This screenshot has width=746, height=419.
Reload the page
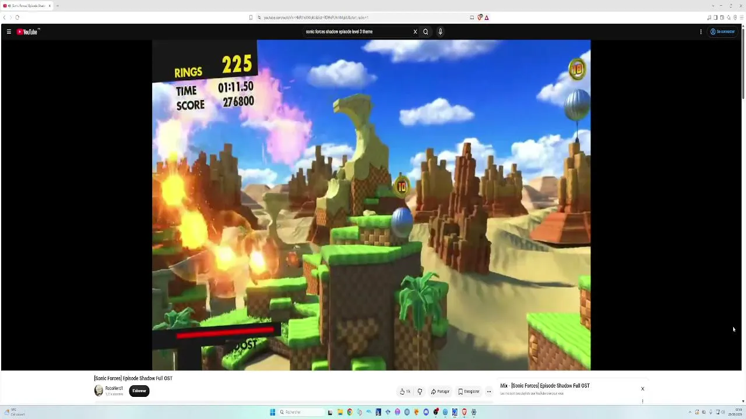pos(17,17)
